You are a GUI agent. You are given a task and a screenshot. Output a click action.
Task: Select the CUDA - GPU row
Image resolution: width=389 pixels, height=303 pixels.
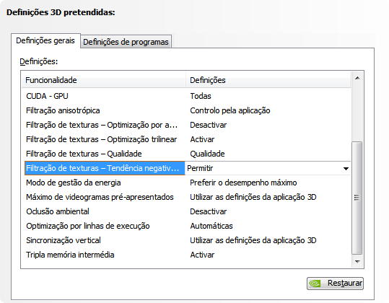pyautogui.click(x=188, y=96)
